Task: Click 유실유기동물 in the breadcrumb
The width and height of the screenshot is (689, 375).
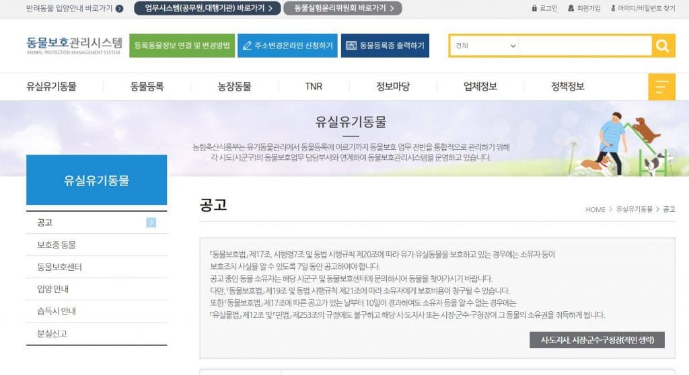Action: point(634,210)
